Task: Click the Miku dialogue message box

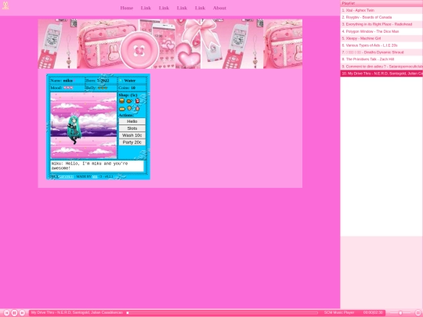Action: pos(97,166)
